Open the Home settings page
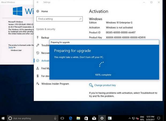The height and width of the screenshot is (121, 166). pyautogui.click(x=44, y=11)
